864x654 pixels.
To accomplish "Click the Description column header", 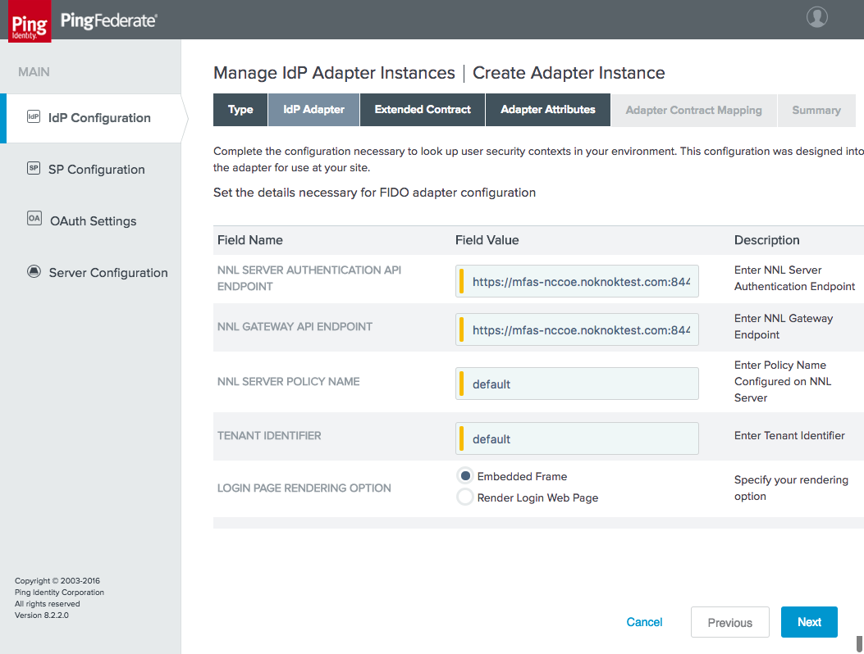I will (766, 240).
